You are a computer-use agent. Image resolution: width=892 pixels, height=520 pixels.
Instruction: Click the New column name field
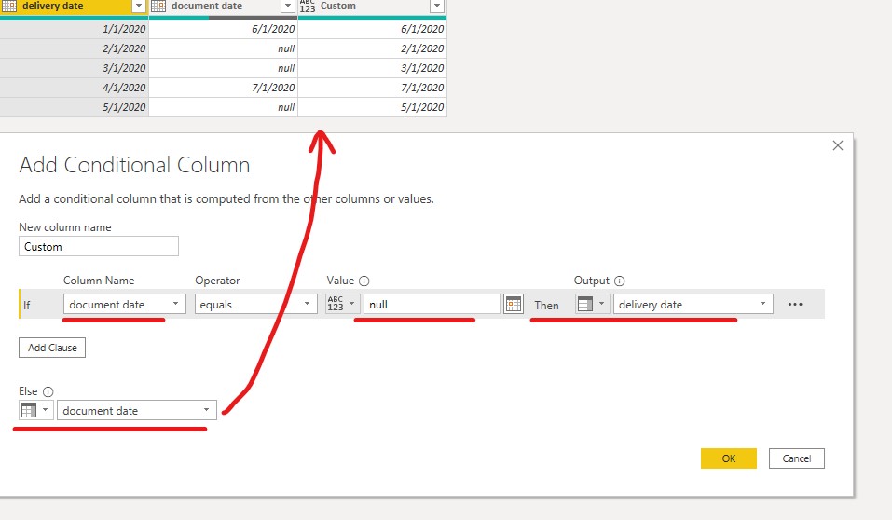99,246
